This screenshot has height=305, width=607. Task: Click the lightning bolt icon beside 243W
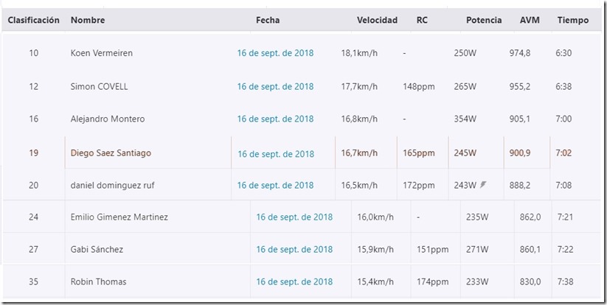pos(483,185)
